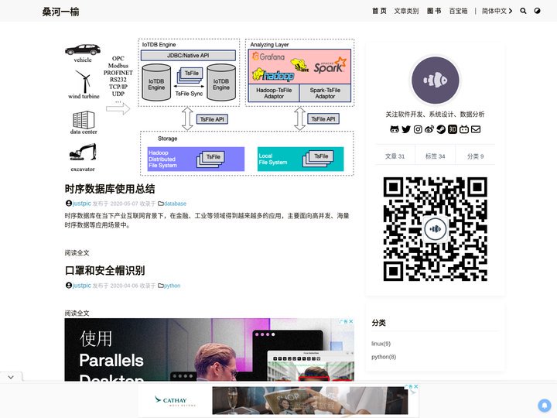Select python(8) in the 分类 list
The width and height of the screenshot is (557, 418).
point(384,357)
